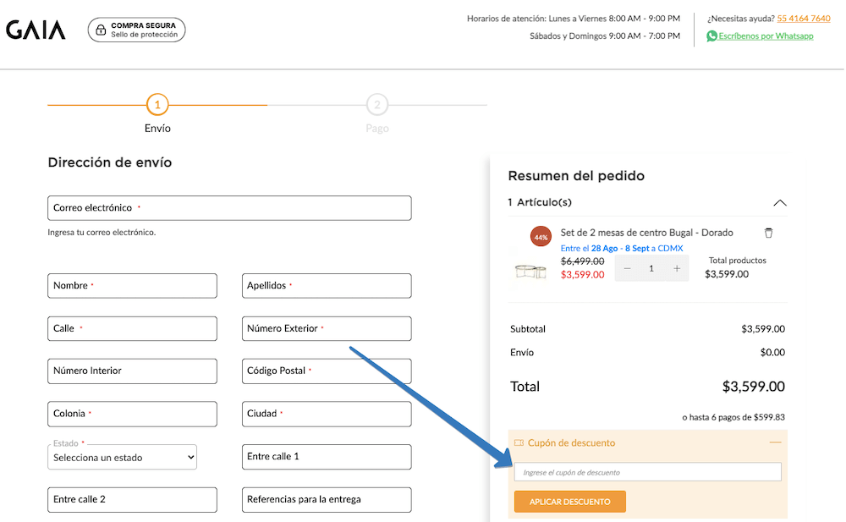Click the WhatsApp icon in header
The image size is (846, 522).
711,36
